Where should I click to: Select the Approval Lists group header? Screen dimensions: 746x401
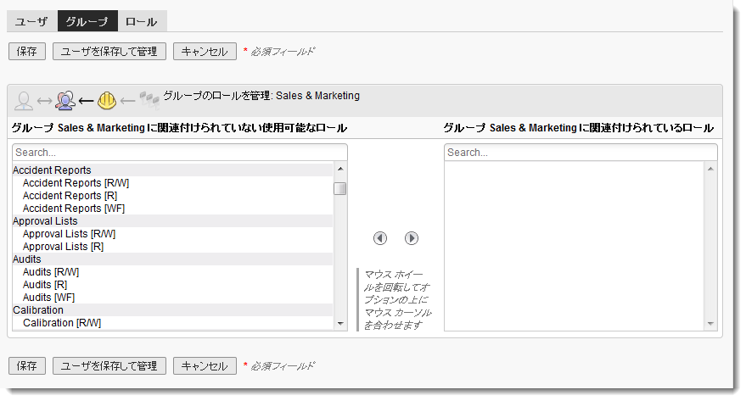(x=172, y=221)
